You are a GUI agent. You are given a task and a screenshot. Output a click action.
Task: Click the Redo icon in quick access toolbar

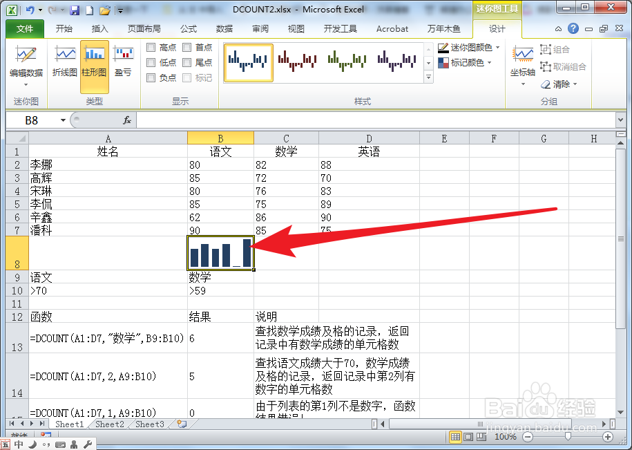click(52, 10)
